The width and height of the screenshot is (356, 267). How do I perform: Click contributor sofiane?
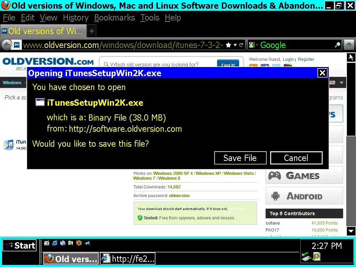pyautogui.click(x=273, y=223)
